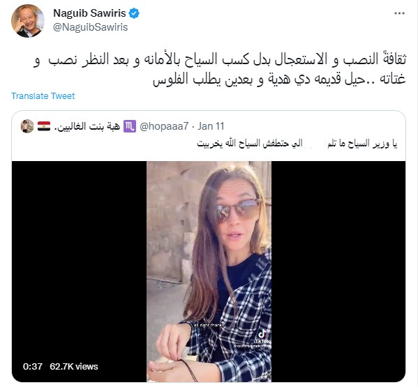418x387 pixels.
Task: Click Naguib Sawiris profile picture
Action: point(28,21)
